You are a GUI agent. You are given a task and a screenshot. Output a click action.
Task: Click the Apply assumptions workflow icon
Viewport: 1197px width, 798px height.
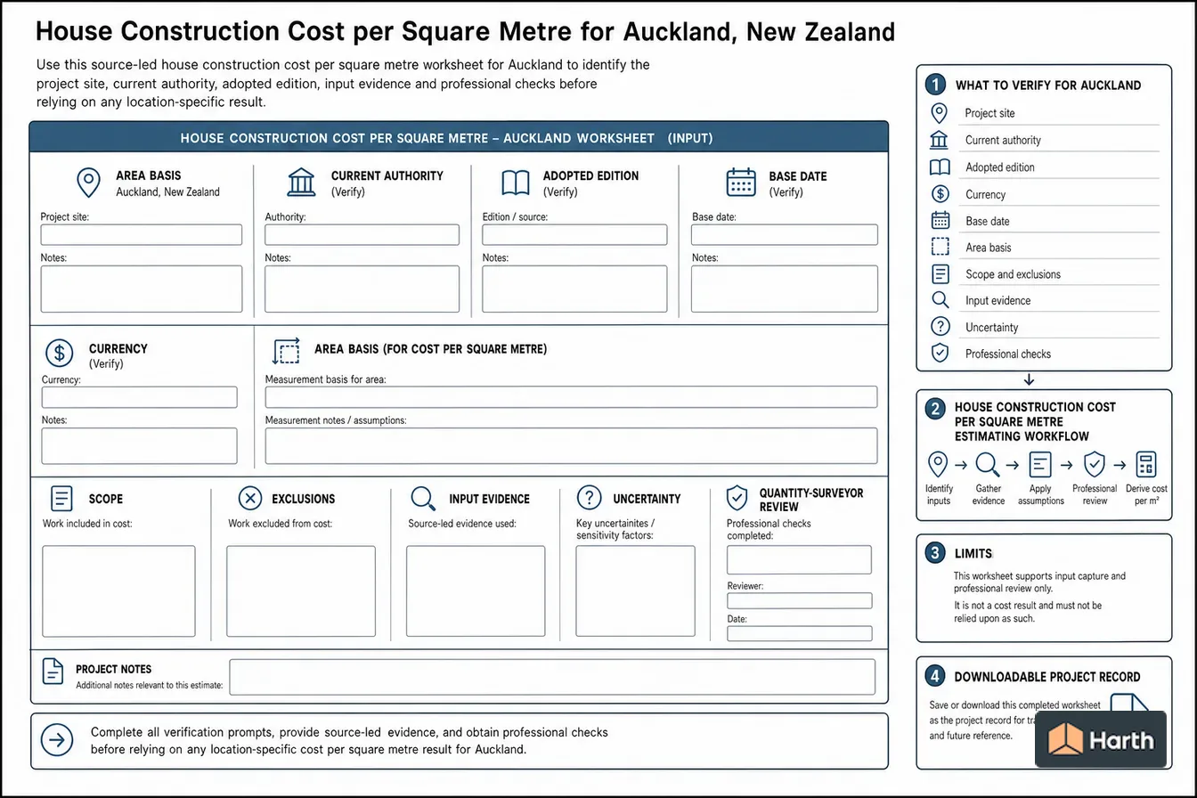tap(1040, 464)
